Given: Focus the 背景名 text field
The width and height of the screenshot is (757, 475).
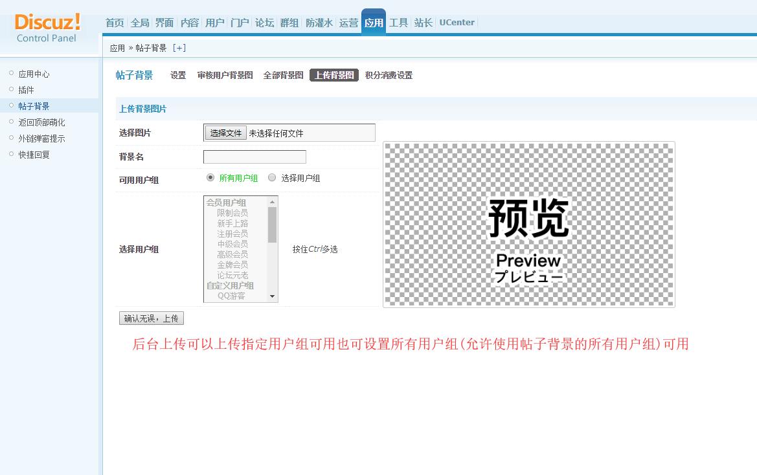Looking at the screenshot, I should click(x=255, y=157).
